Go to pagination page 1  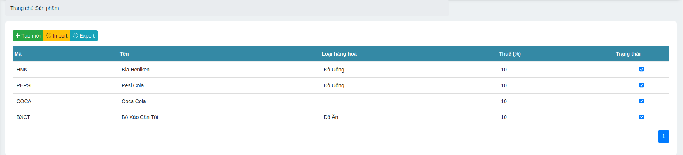663,137
